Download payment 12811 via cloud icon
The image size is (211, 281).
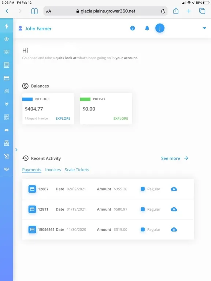click(174, 209)
